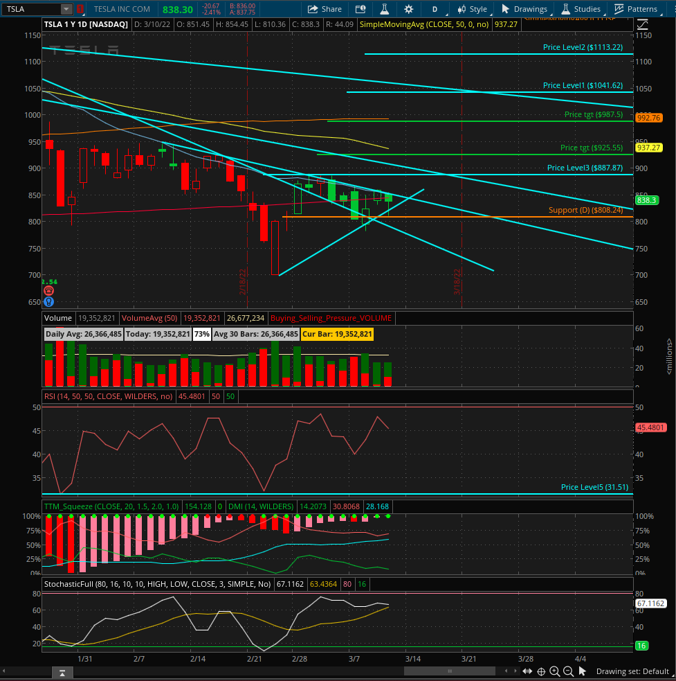Click the 838.30 last price in header

point(177,9)
